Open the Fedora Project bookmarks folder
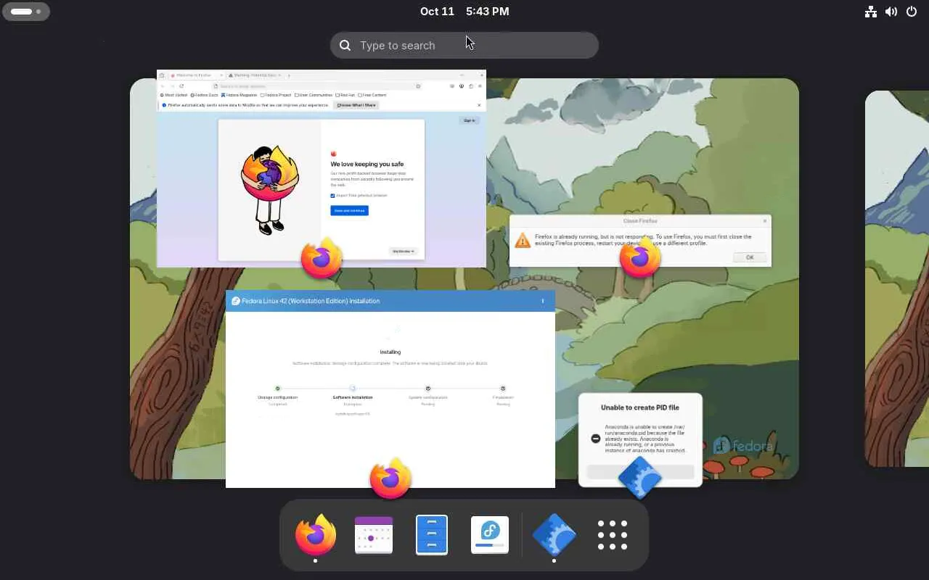Screen dimensions: 929x580 (277, 95)
